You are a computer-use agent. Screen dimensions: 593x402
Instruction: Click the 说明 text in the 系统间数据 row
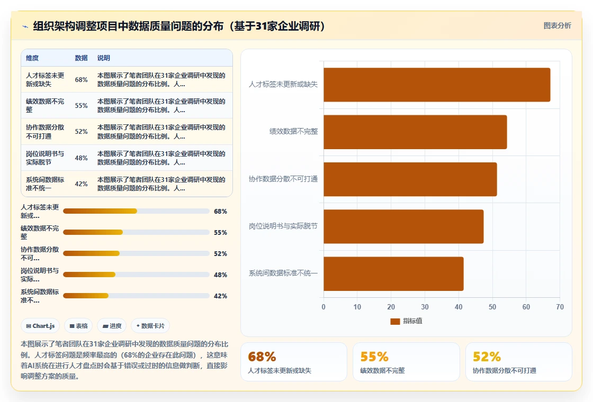coord(161,184)
